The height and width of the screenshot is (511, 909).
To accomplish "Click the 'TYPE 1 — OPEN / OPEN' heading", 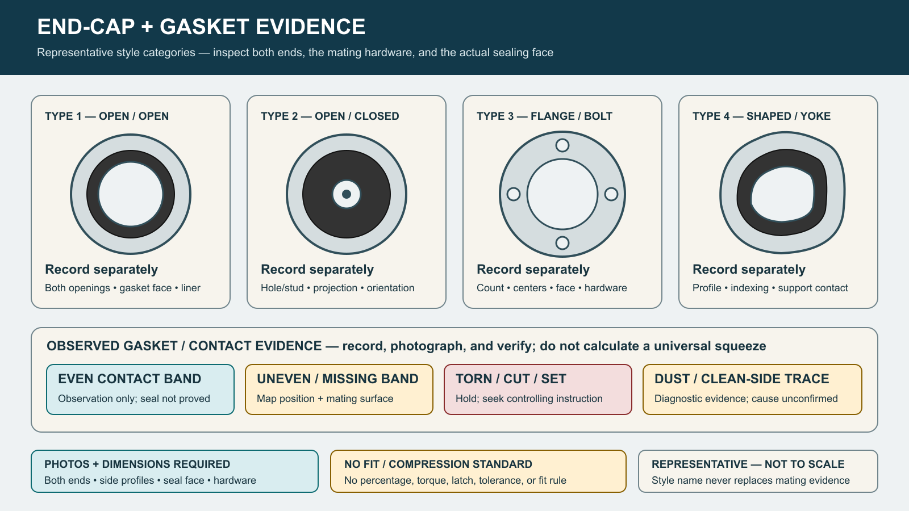I will coord(107,116).
